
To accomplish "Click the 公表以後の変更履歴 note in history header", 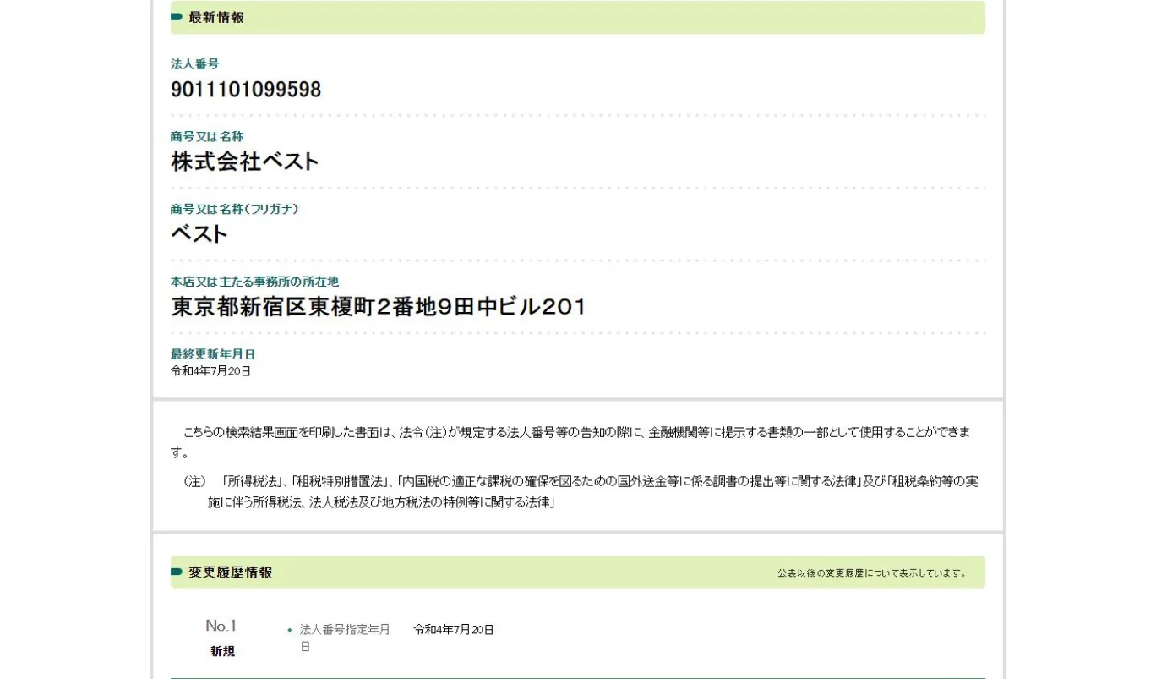I will pyautogui.click(x=872, y=573).
